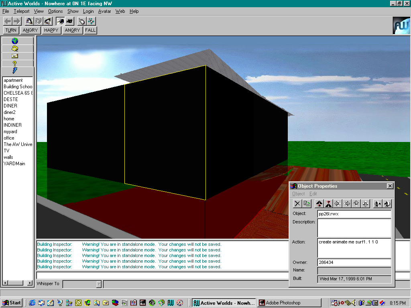Screen dimensions: 411x308
Task: Open the Whisper To dropdown
Action: pos(99,284)
